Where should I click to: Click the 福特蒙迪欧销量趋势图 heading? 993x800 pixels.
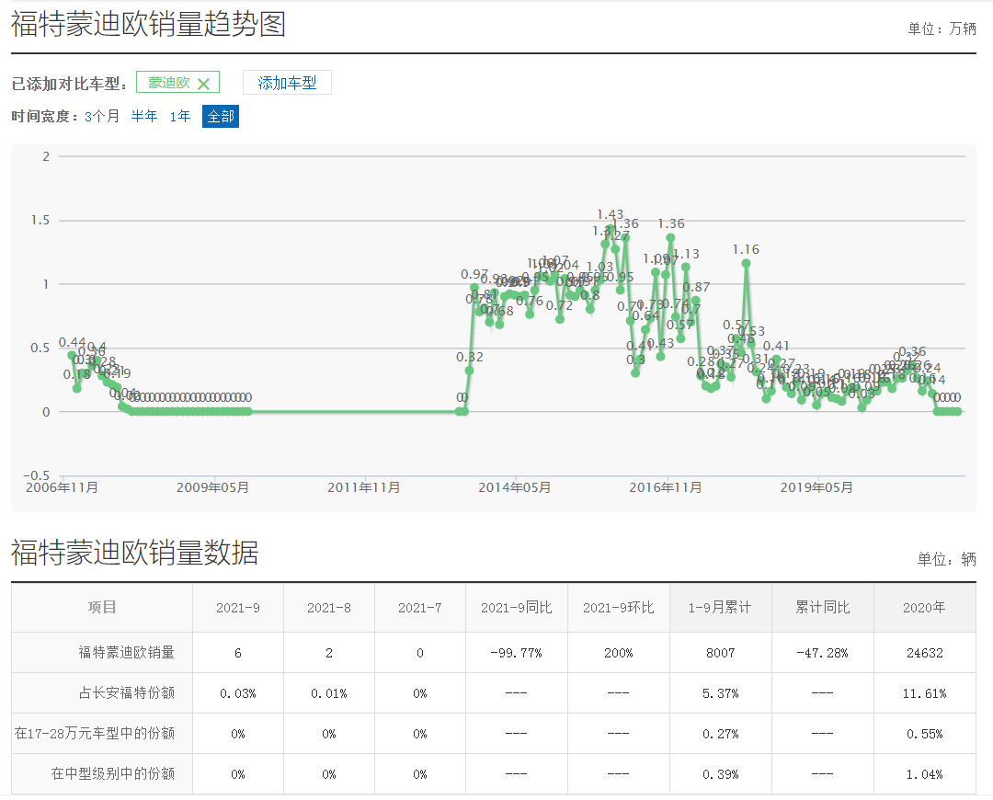(148, 24)
